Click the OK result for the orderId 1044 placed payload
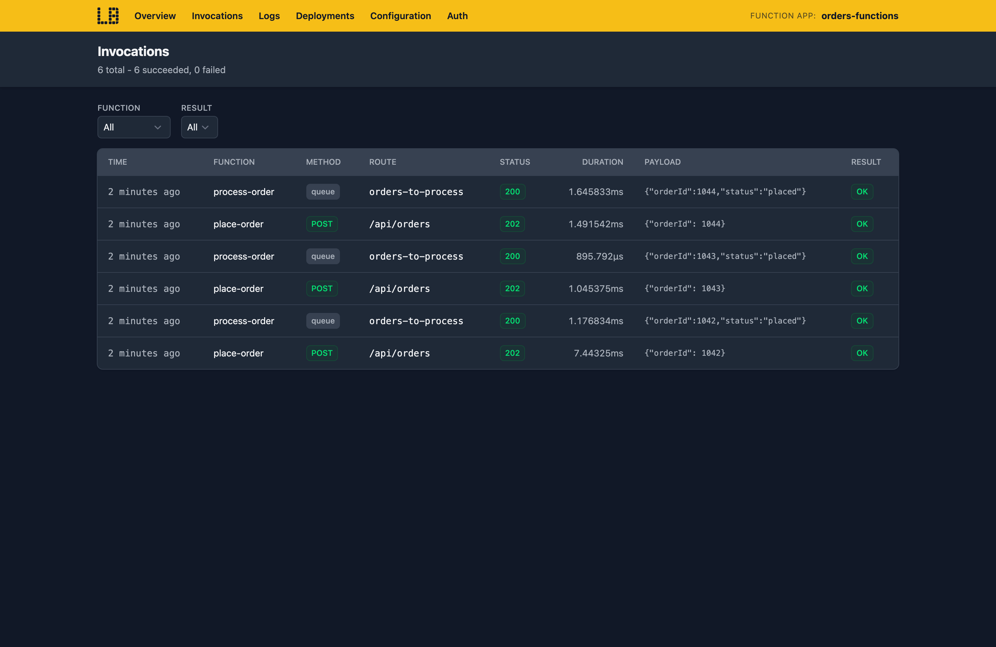This screenshot has width=996, height=647. (862, 192)
